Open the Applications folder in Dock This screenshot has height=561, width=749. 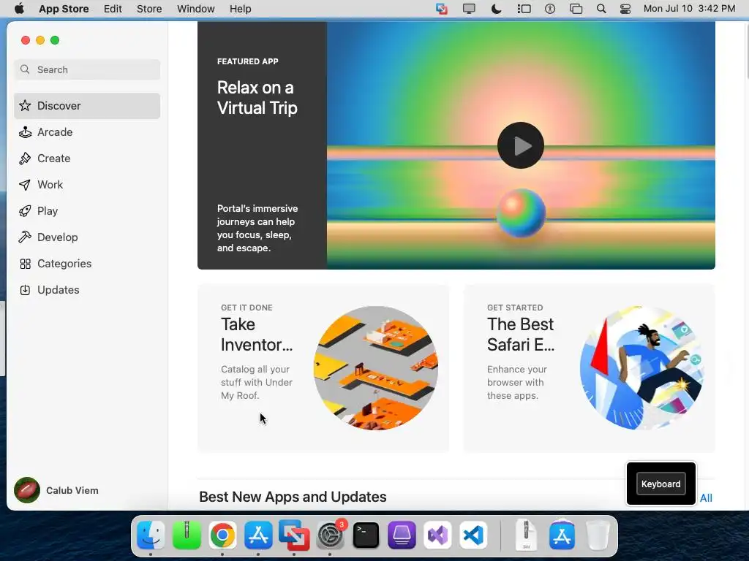click(562, 535)
